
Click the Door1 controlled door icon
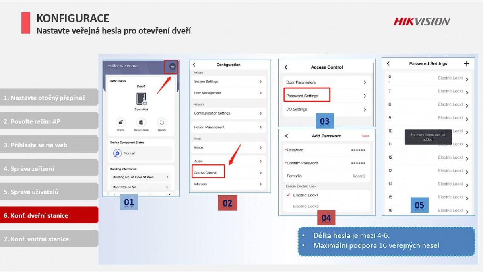(x=141, y=99)
